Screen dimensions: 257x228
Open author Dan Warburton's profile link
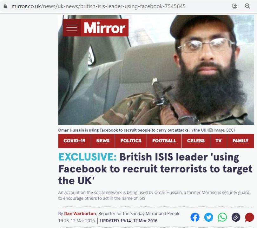click(x=80, y=214)
